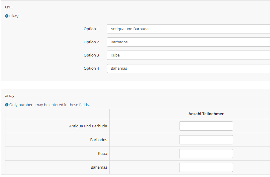Click the "Anzahl Teilnehmer" column header
This screenshot has height=177, width=270.
(x=206, y=114)
